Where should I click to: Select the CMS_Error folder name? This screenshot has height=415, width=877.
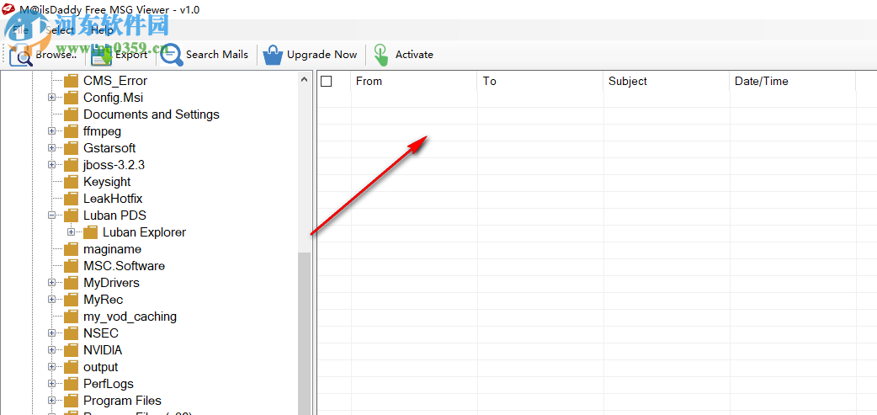115,81
